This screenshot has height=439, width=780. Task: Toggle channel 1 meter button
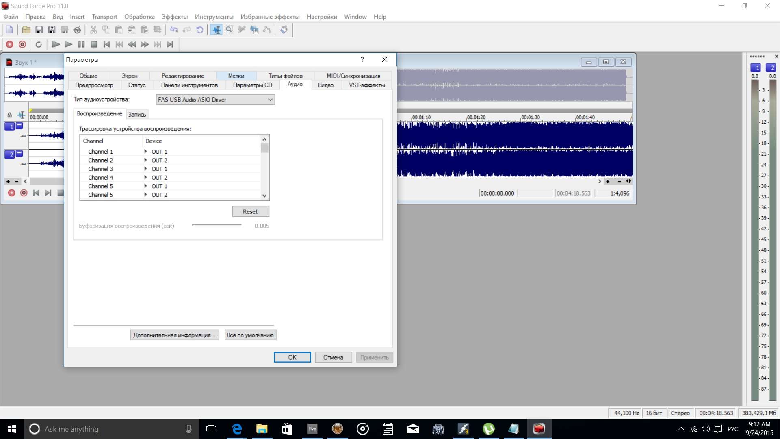coord(755,67)
